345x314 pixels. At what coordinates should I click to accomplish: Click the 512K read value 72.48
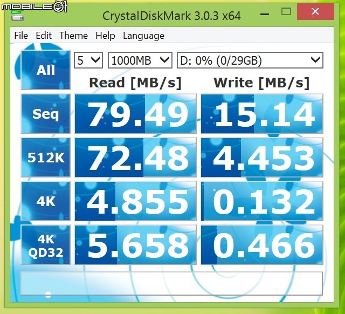click(135, 157)
